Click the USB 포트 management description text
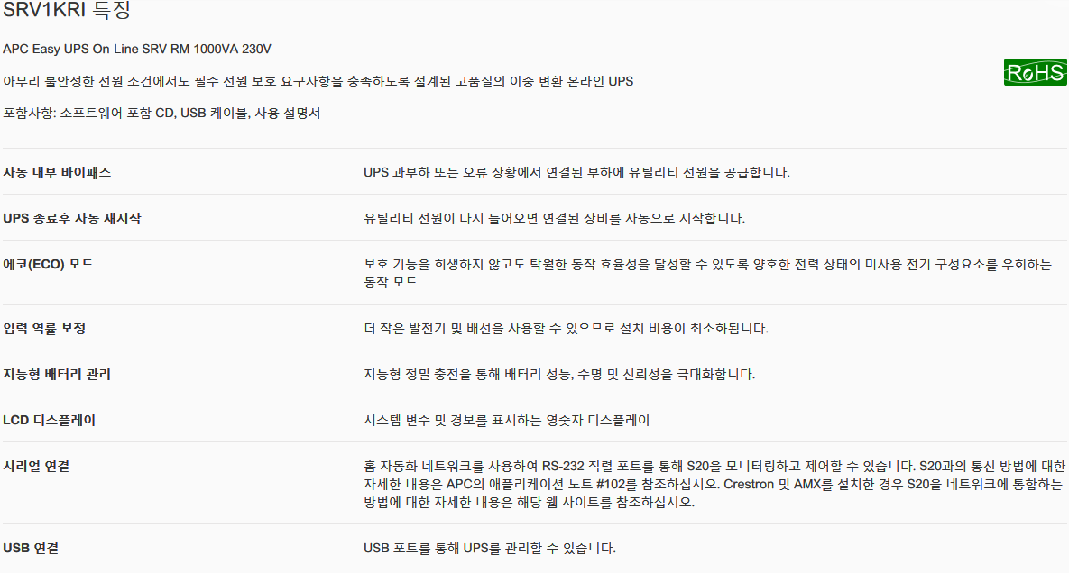The width and height of the screenshot is (1069, 573). click(x=490, y=549)
